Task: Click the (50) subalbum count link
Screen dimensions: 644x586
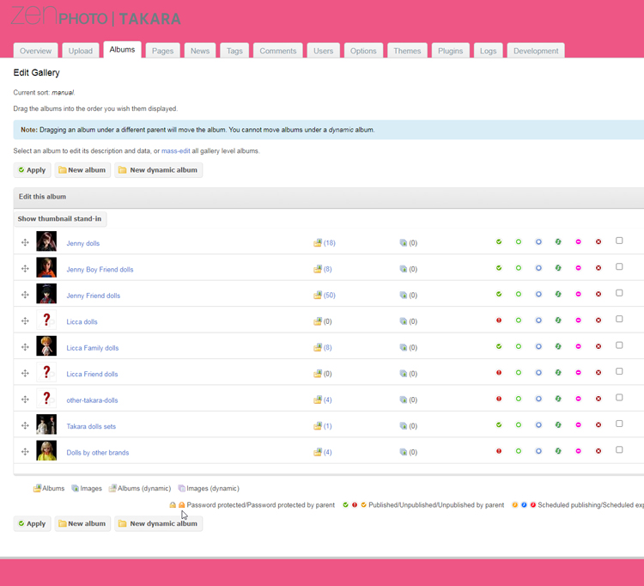Action: (x=330, y=295)
